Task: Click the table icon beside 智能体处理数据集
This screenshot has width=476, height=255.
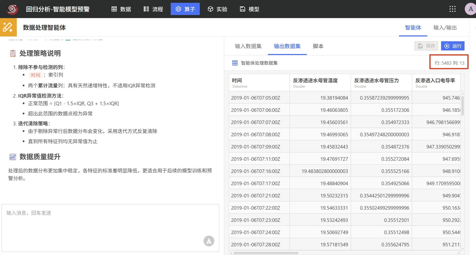Action: point(235,63)
